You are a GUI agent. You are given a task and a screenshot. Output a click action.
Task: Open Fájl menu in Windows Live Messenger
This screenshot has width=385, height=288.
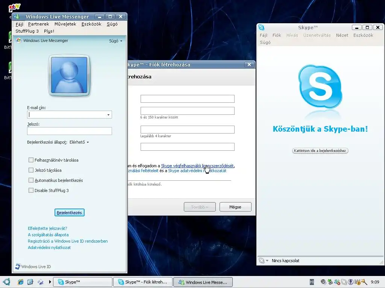20,24
